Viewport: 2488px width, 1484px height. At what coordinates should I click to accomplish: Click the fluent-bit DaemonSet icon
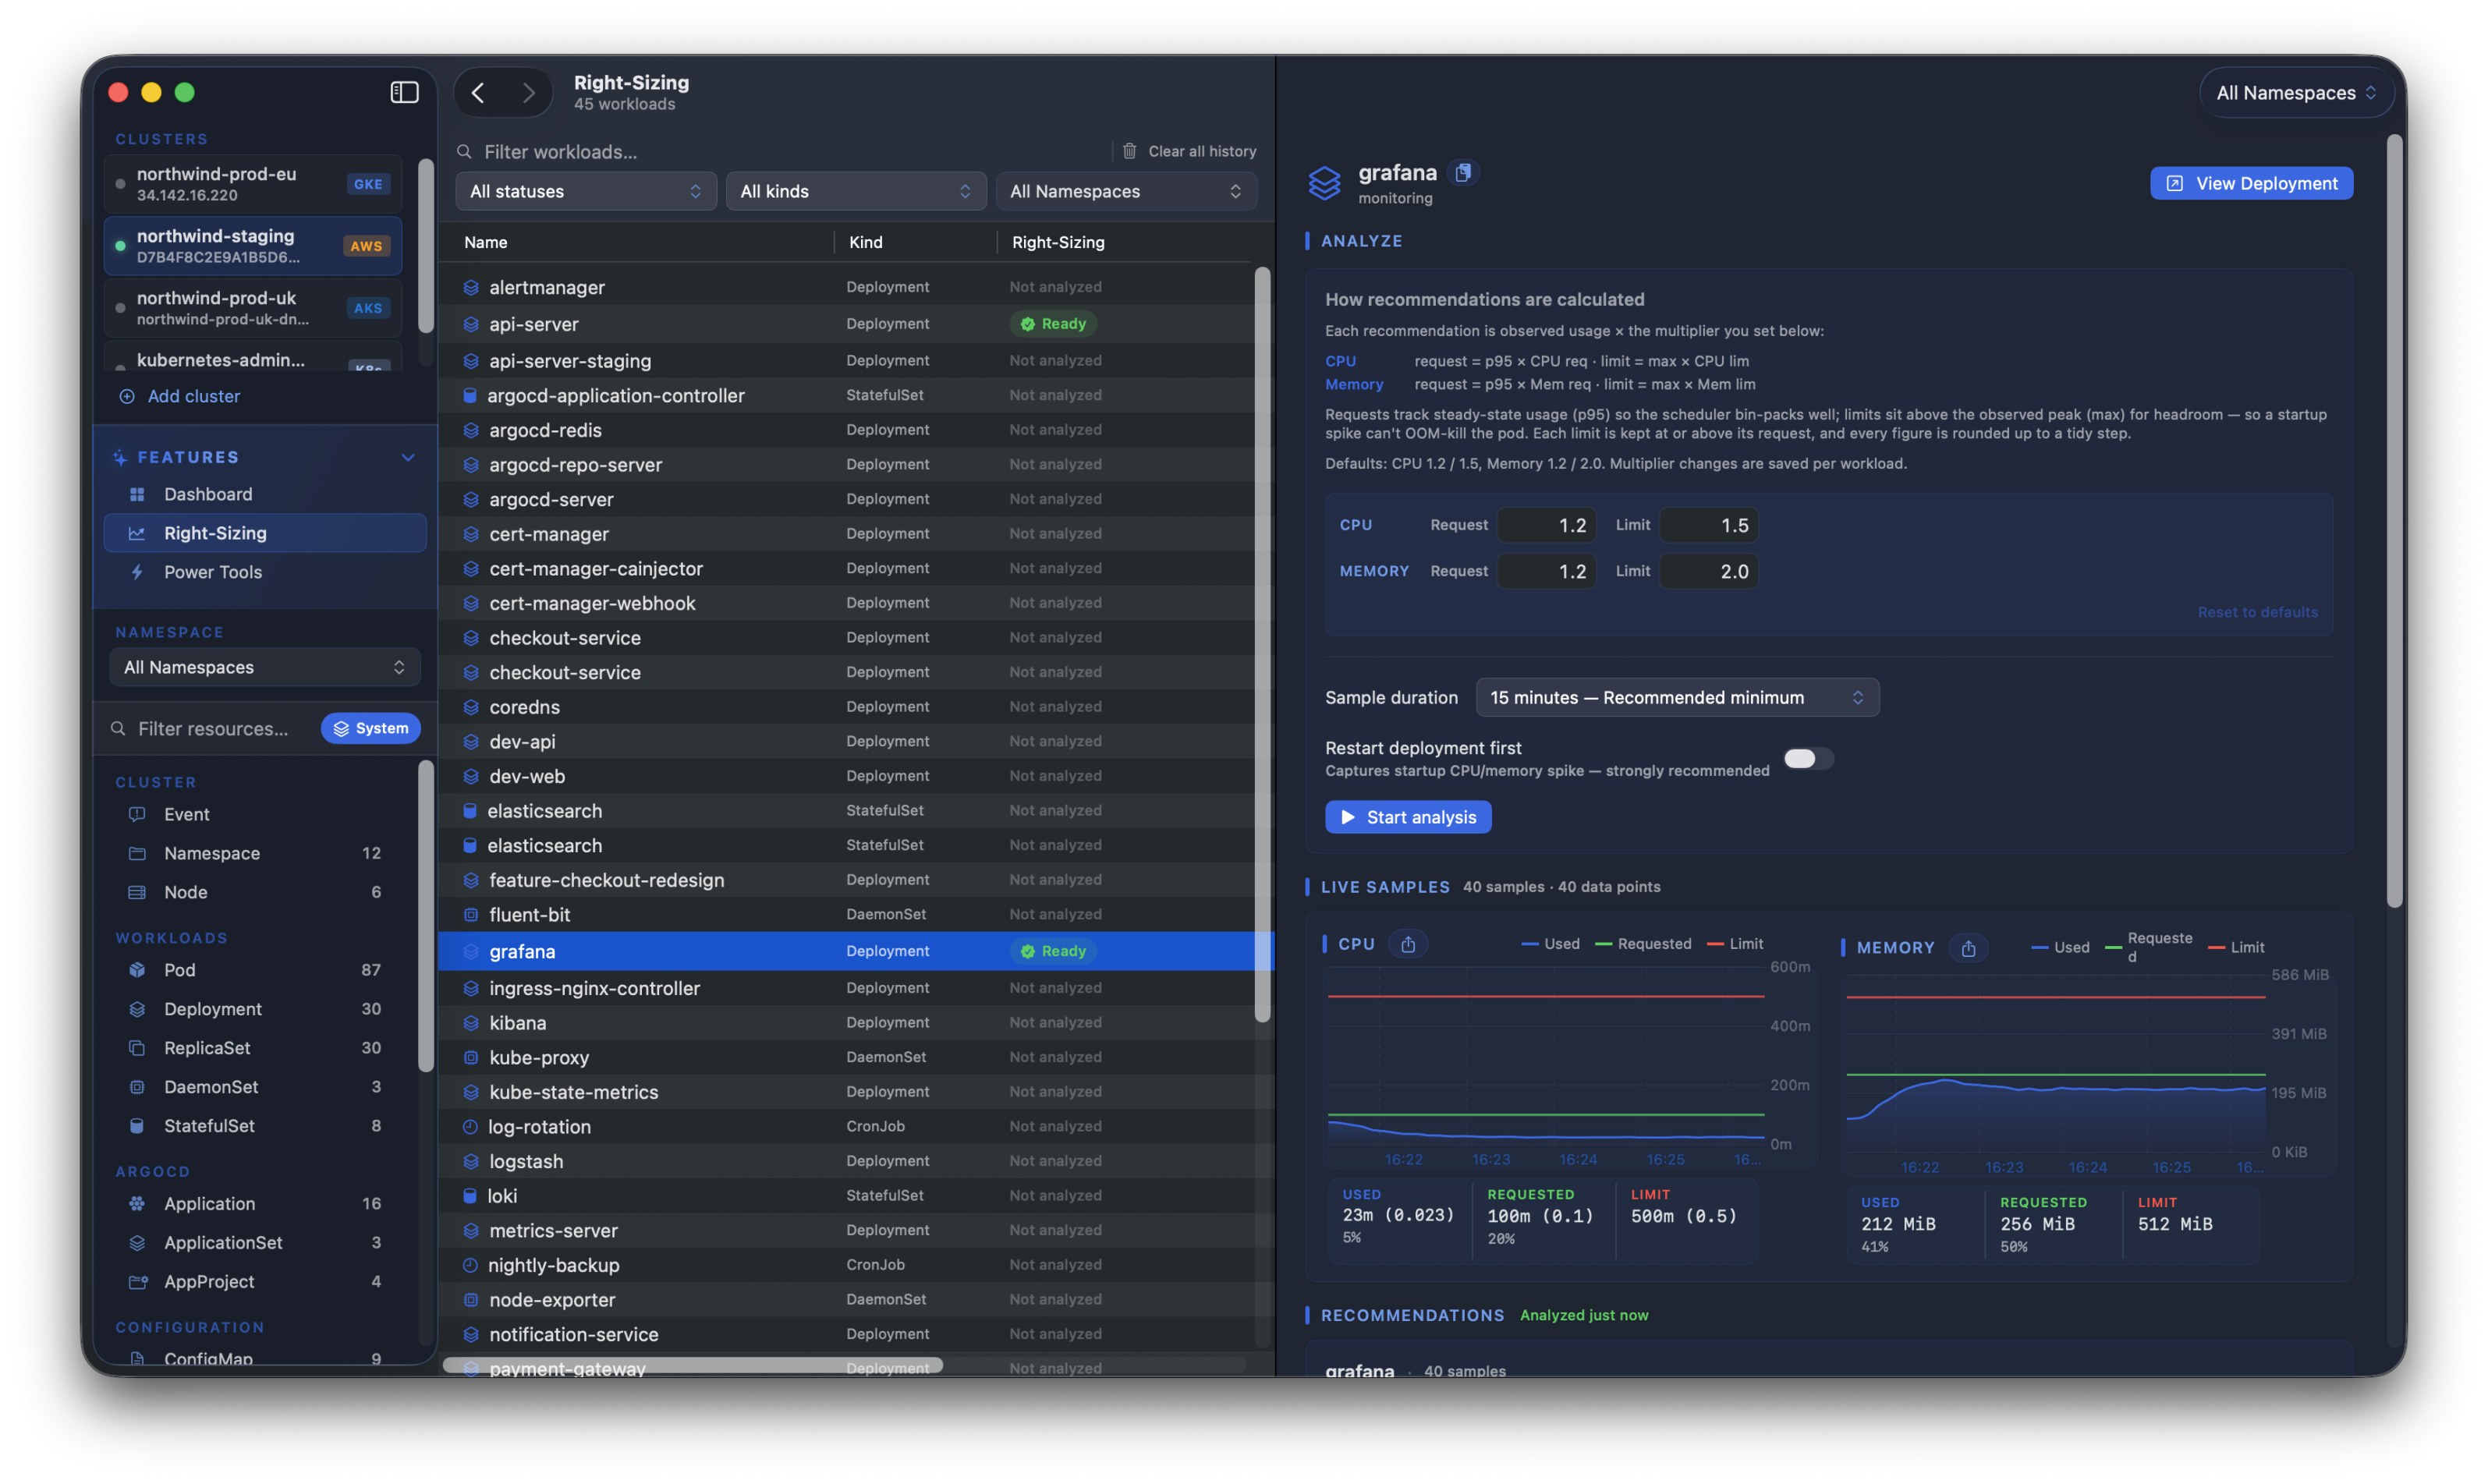470,915
